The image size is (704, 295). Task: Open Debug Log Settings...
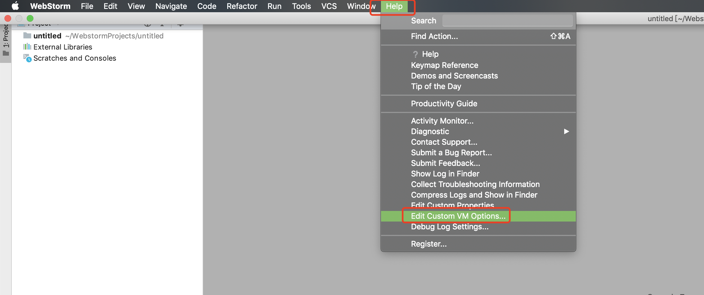pyautogui.click(x=478, y=227)
